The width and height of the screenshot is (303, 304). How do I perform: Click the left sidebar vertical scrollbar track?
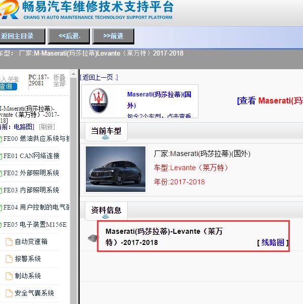pyautogui.click(x=73, y=191)
